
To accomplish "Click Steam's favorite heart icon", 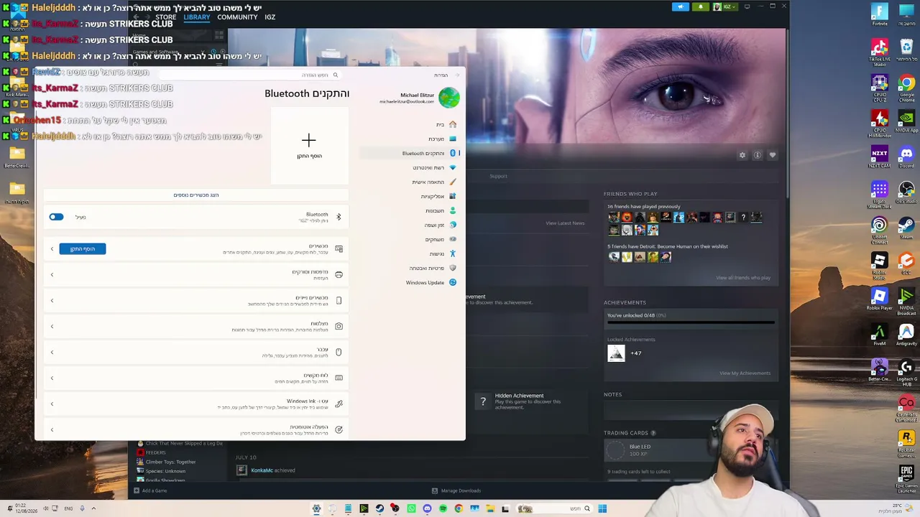I will [773, 155].
